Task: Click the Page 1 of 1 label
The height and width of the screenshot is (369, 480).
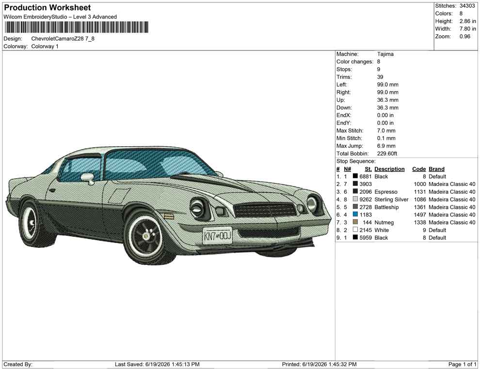Action: [x=462, y=364]
